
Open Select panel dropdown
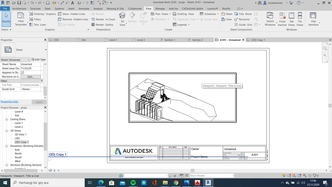[x=6, y=30]
